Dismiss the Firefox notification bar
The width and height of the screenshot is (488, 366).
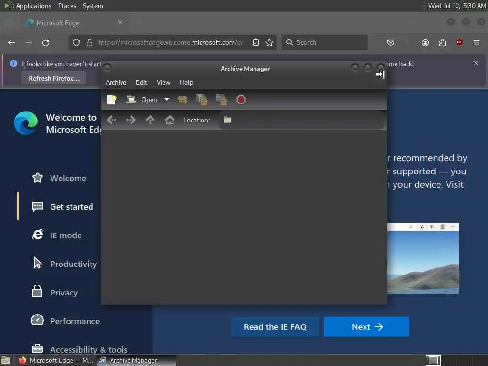(476, 63)
